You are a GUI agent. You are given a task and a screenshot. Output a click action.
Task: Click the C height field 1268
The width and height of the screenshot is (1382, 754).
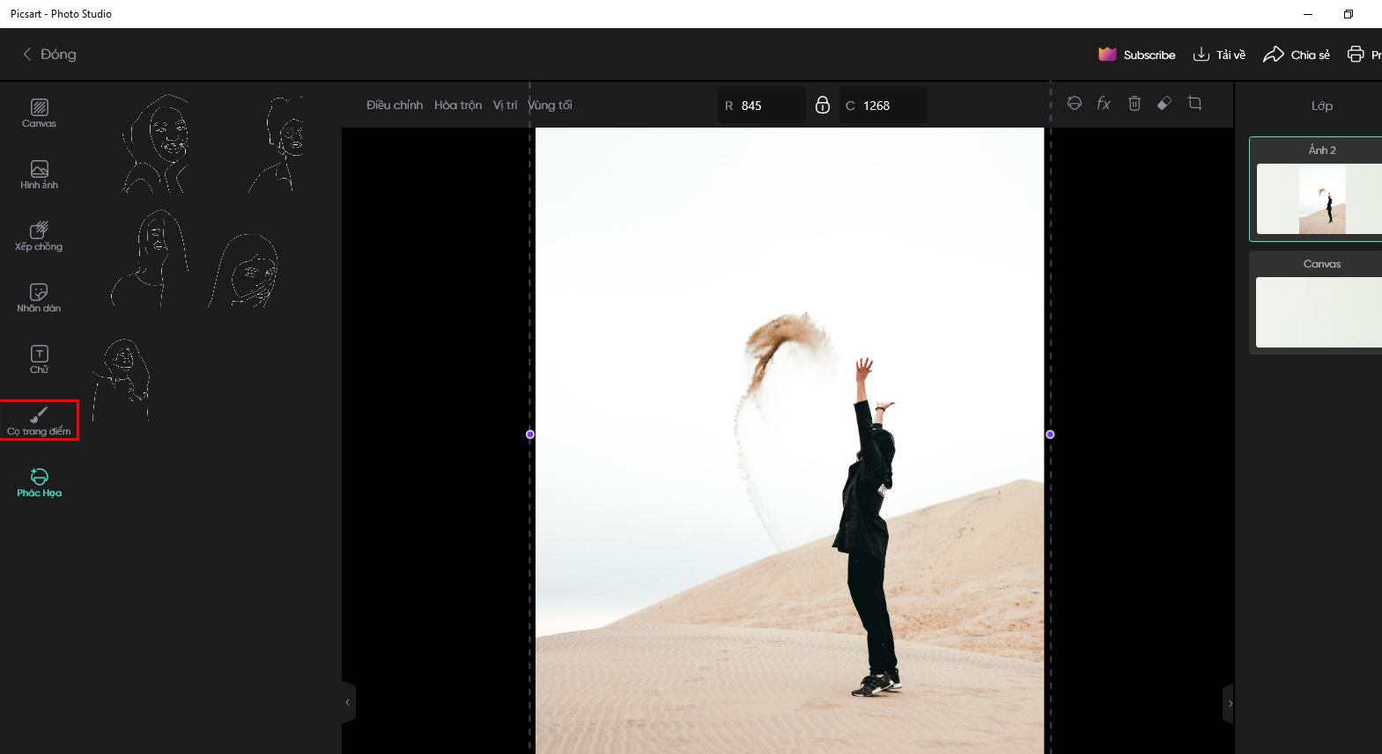pyautogui.click(x=883, y=105)
